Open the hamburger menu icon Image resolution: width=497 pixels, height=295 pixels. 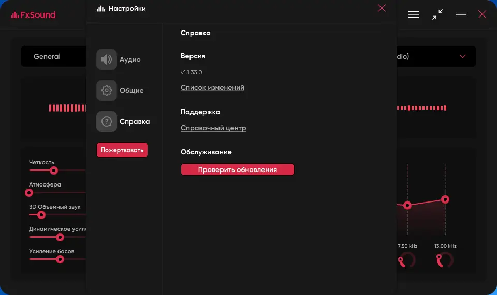click(x=414, y=14)
